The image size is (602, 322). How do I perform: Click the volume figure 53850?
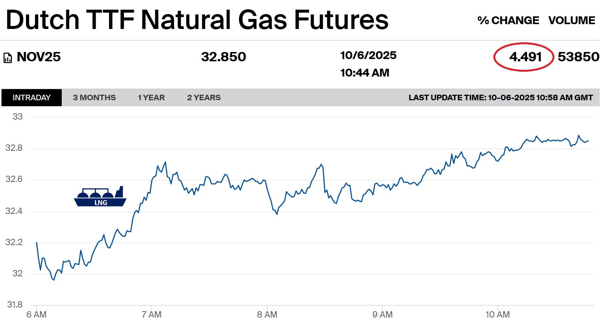(x=578, y=57)
